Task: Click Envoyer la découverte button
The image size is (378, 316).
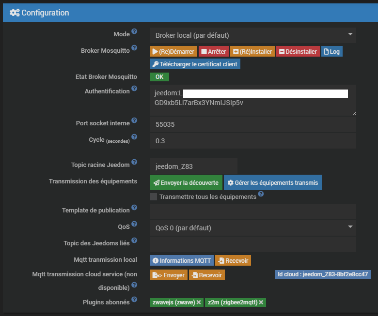Action: click(186, 182)
